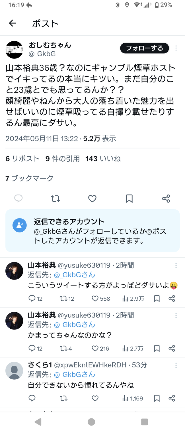View analytics for reply with 2.9万 views
Image resolution: width=185 pixels, height=433 pixels.
pyautogui.click(x=133, y=299)
